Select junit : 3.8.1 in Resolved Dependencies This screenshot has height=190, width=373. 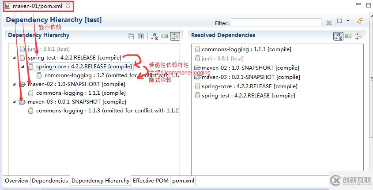pyautogui.click(x=222, y=59)
